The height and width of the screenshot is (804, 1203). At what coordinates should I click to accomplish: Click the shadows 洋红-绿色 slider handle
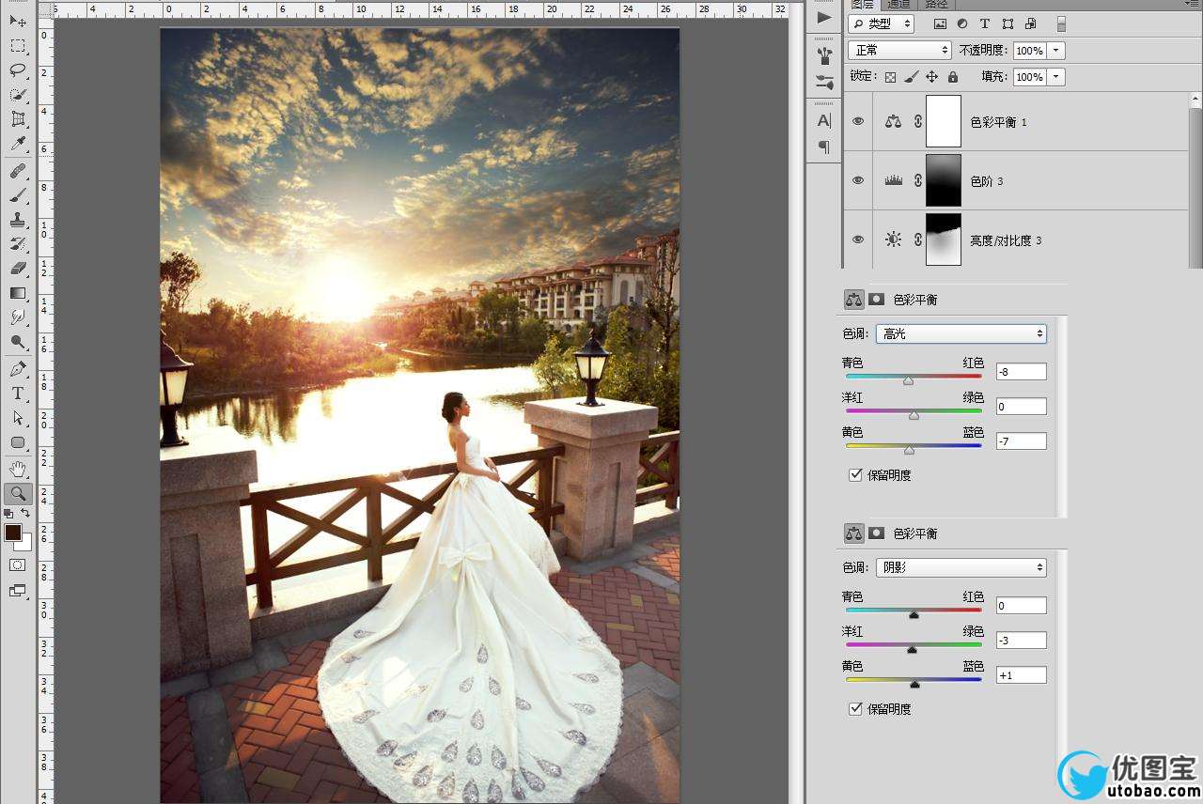click(x=912, y=649)
